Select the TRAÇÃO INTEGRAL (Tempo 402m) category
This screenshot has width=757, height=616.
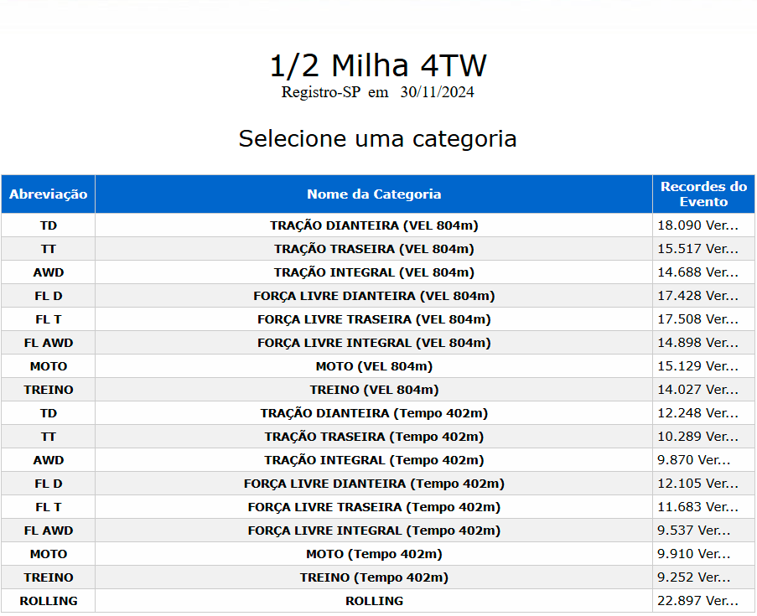point(373,459)
